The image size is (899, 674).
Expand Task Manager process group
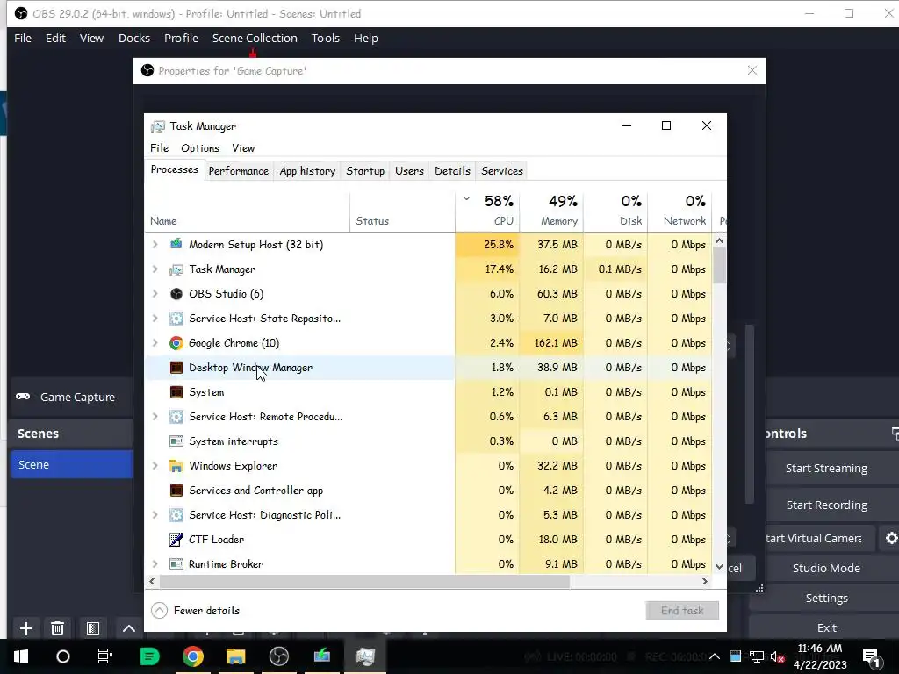[155, 269]
